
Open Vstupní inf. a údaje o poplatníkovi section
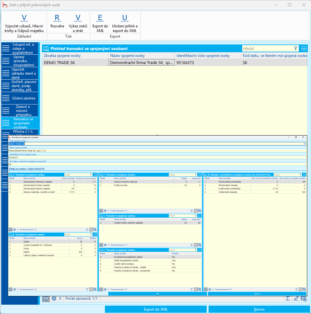pyautogui.click(x=20, y=48)
